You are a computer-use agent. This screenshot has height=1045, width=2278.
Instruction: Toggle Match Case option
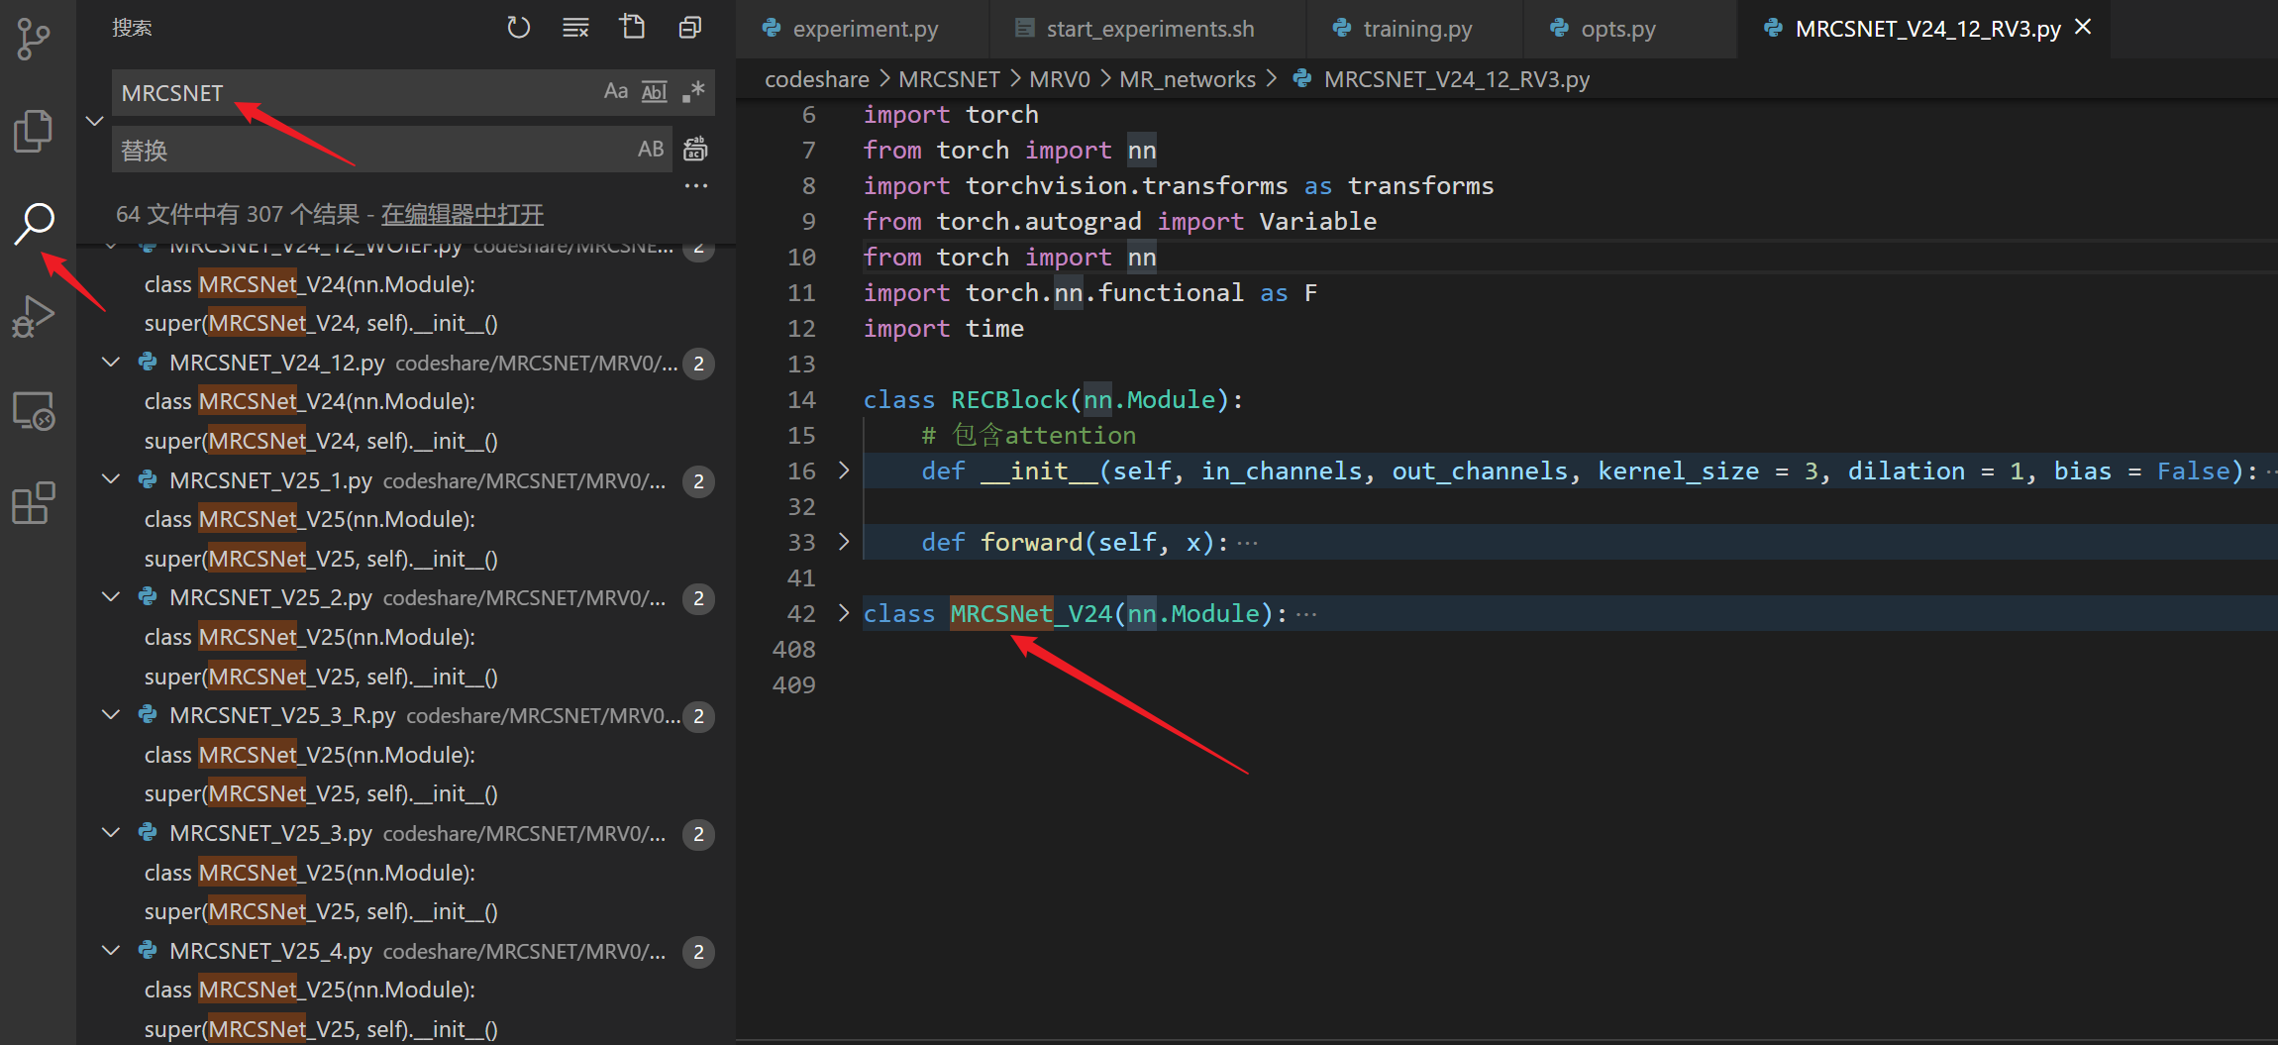(616, 91)
